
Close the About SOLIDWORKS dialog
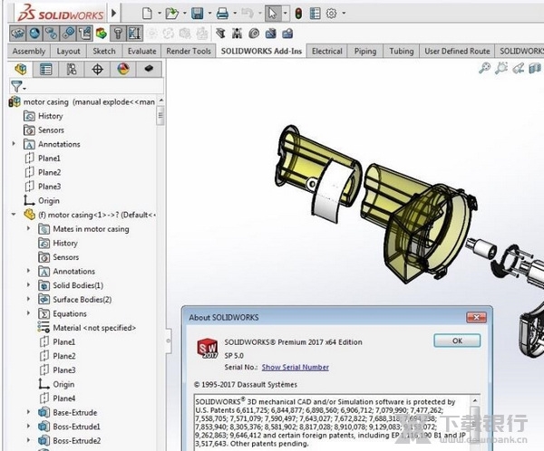click(x=476, y=317)
